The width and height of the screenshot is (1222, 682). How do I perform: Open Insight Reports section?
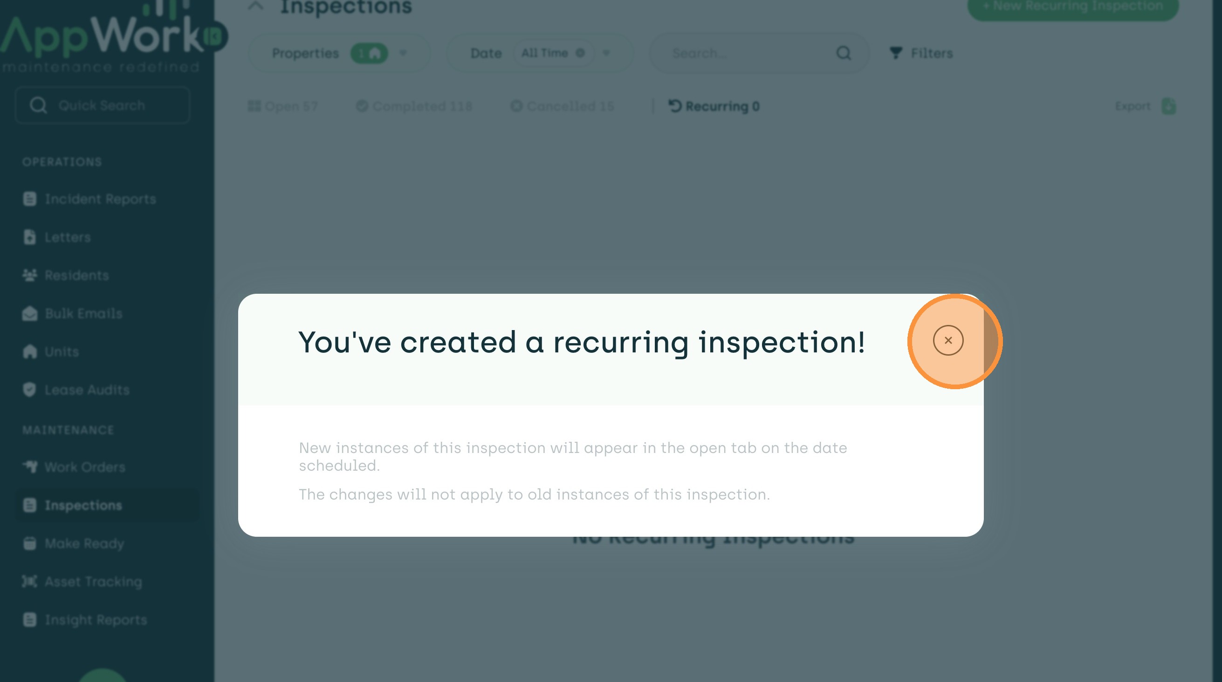pyautogui.click(x=96, y=620)
